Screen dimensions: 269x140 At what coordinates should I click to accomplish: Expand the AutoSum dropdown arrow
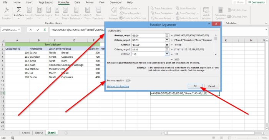coord(19,18)
